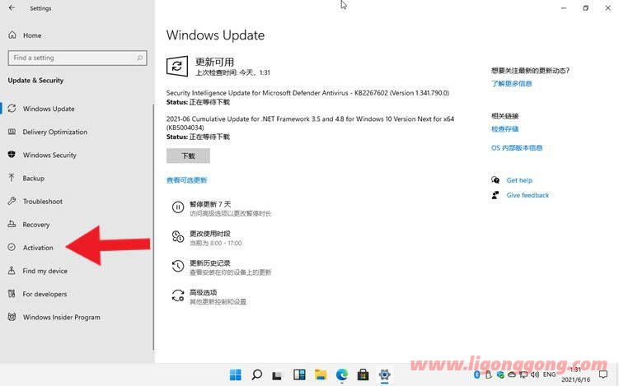Click Delivery Optimization sidebar icon

click(x=12, y=132)
